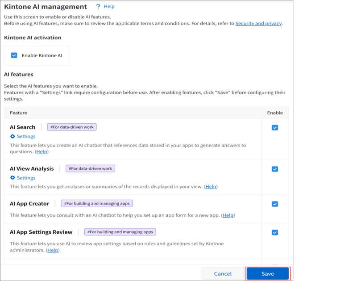The image size is (357, 281).
Task: Click the data-driven work tag beside AI View Analysis
Action: (x=91, y=168)
